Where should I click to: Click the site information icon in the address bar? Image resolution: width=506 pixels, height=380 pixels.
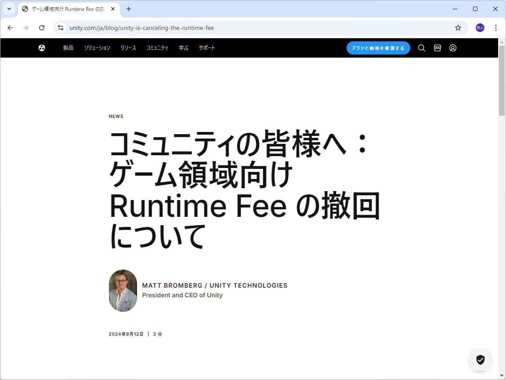tap(60, 27)
